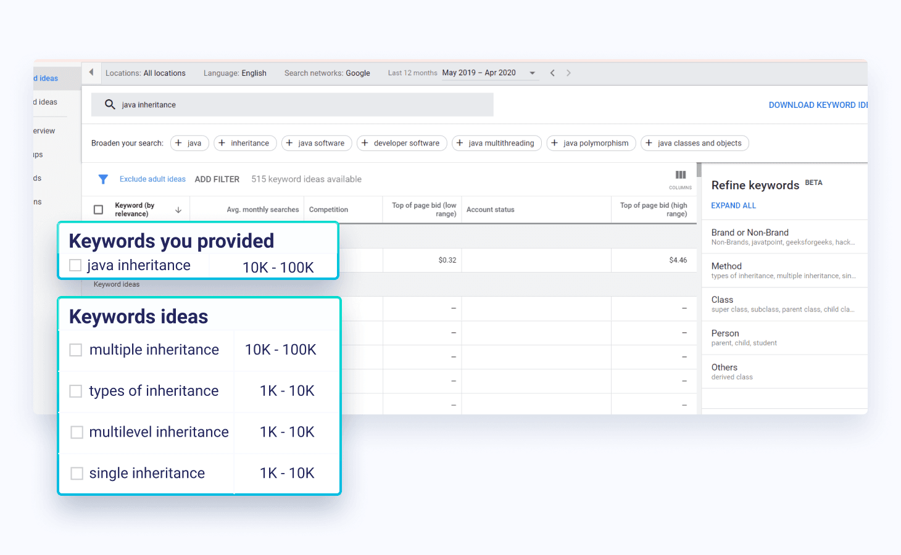Collapse the panel using the left arrow icon
Image resolution: width=901 pixels, height=555 pixels.
click(91, 72)
